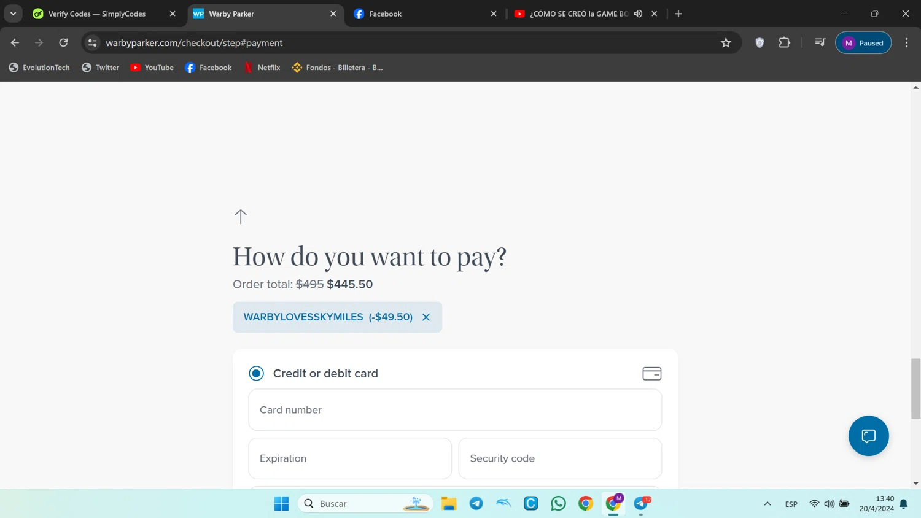Open the chat support bubble
The image size is (921, 518).
(868, 436)
